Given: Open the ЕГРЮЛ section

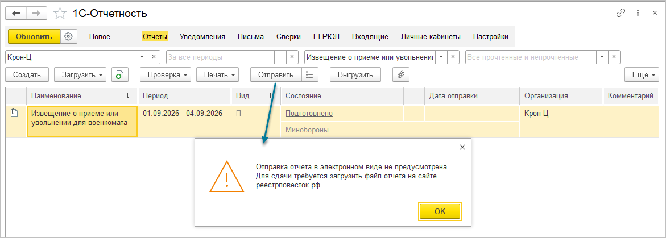Looking at the screenshot, I should point(326,37).
